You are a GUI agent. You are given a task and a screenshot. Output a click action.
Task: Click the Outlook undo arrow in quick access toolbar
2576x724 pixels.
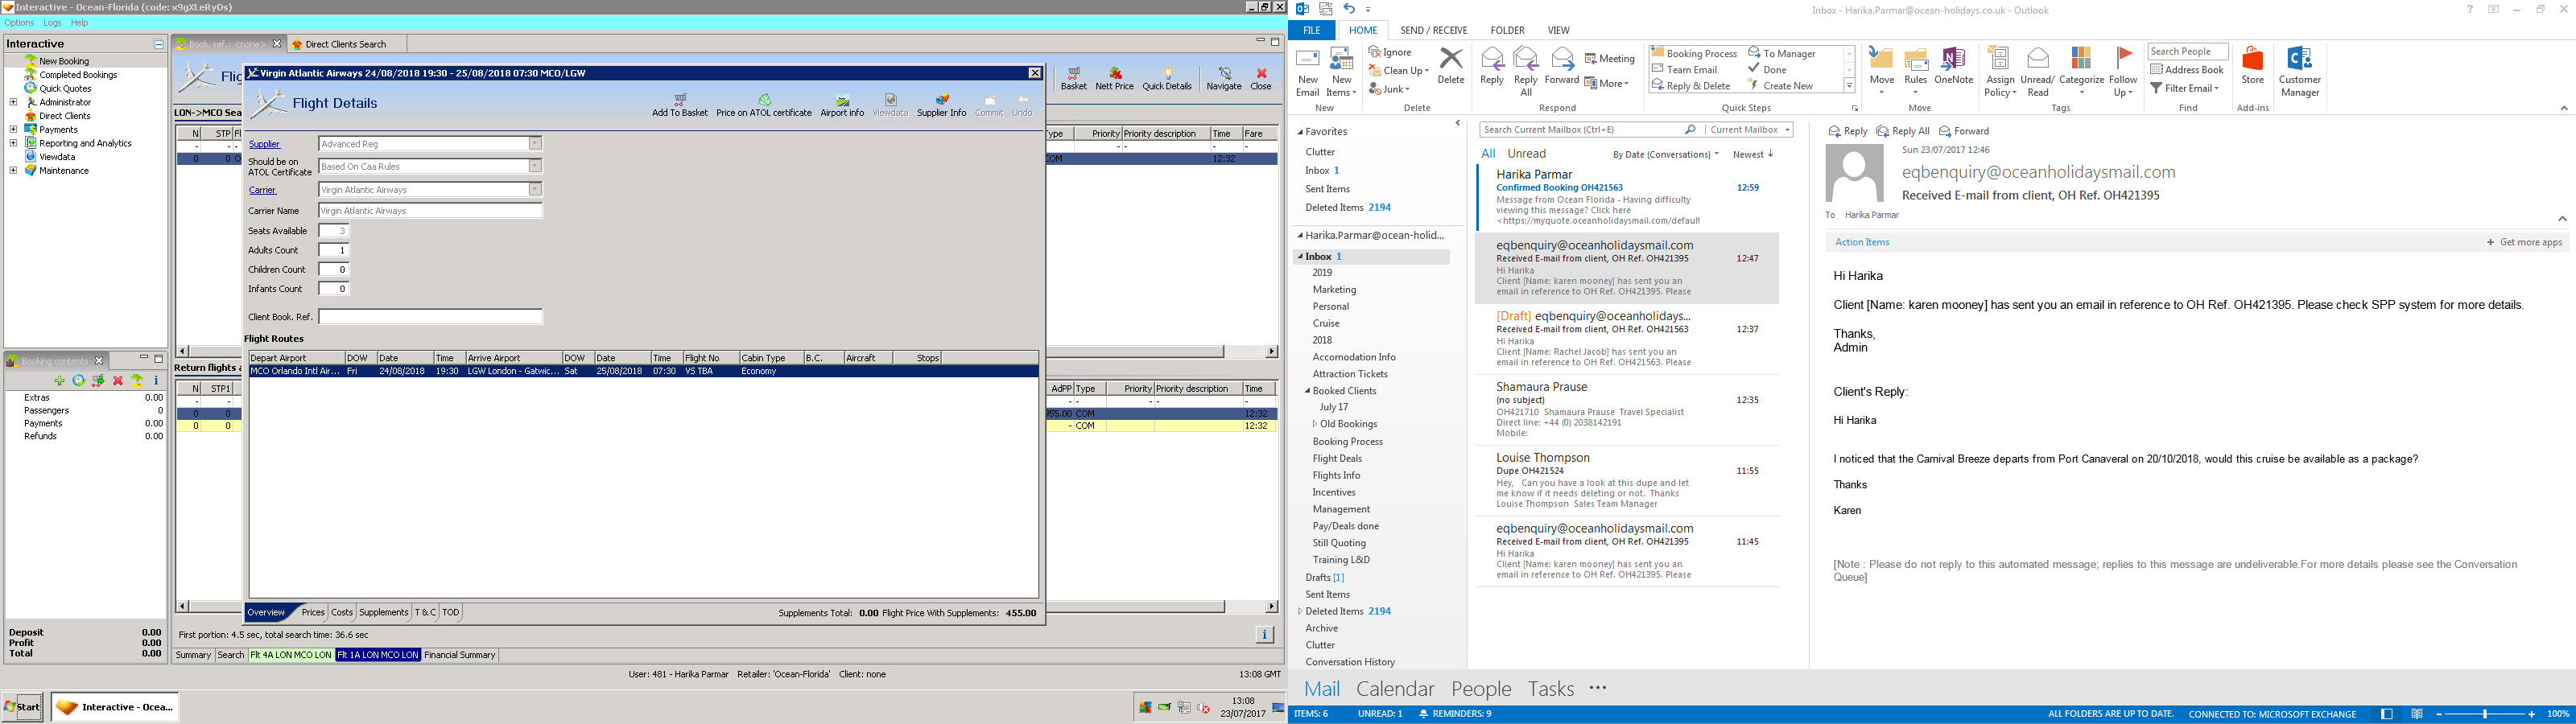(x=1349, y=9)
